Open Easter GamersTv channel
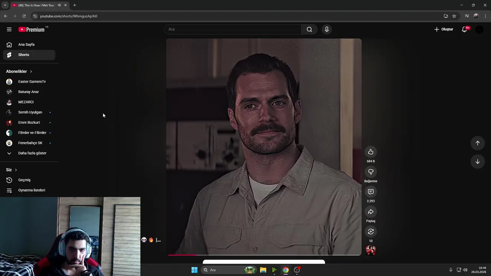 [x=29, y=82]
